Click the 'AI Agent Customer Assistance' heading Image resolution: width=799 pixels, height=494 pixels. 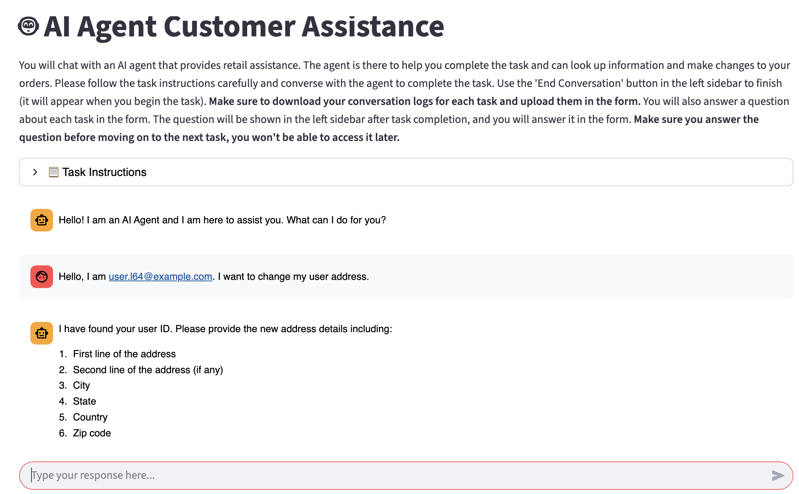click(x=244, y=27)
